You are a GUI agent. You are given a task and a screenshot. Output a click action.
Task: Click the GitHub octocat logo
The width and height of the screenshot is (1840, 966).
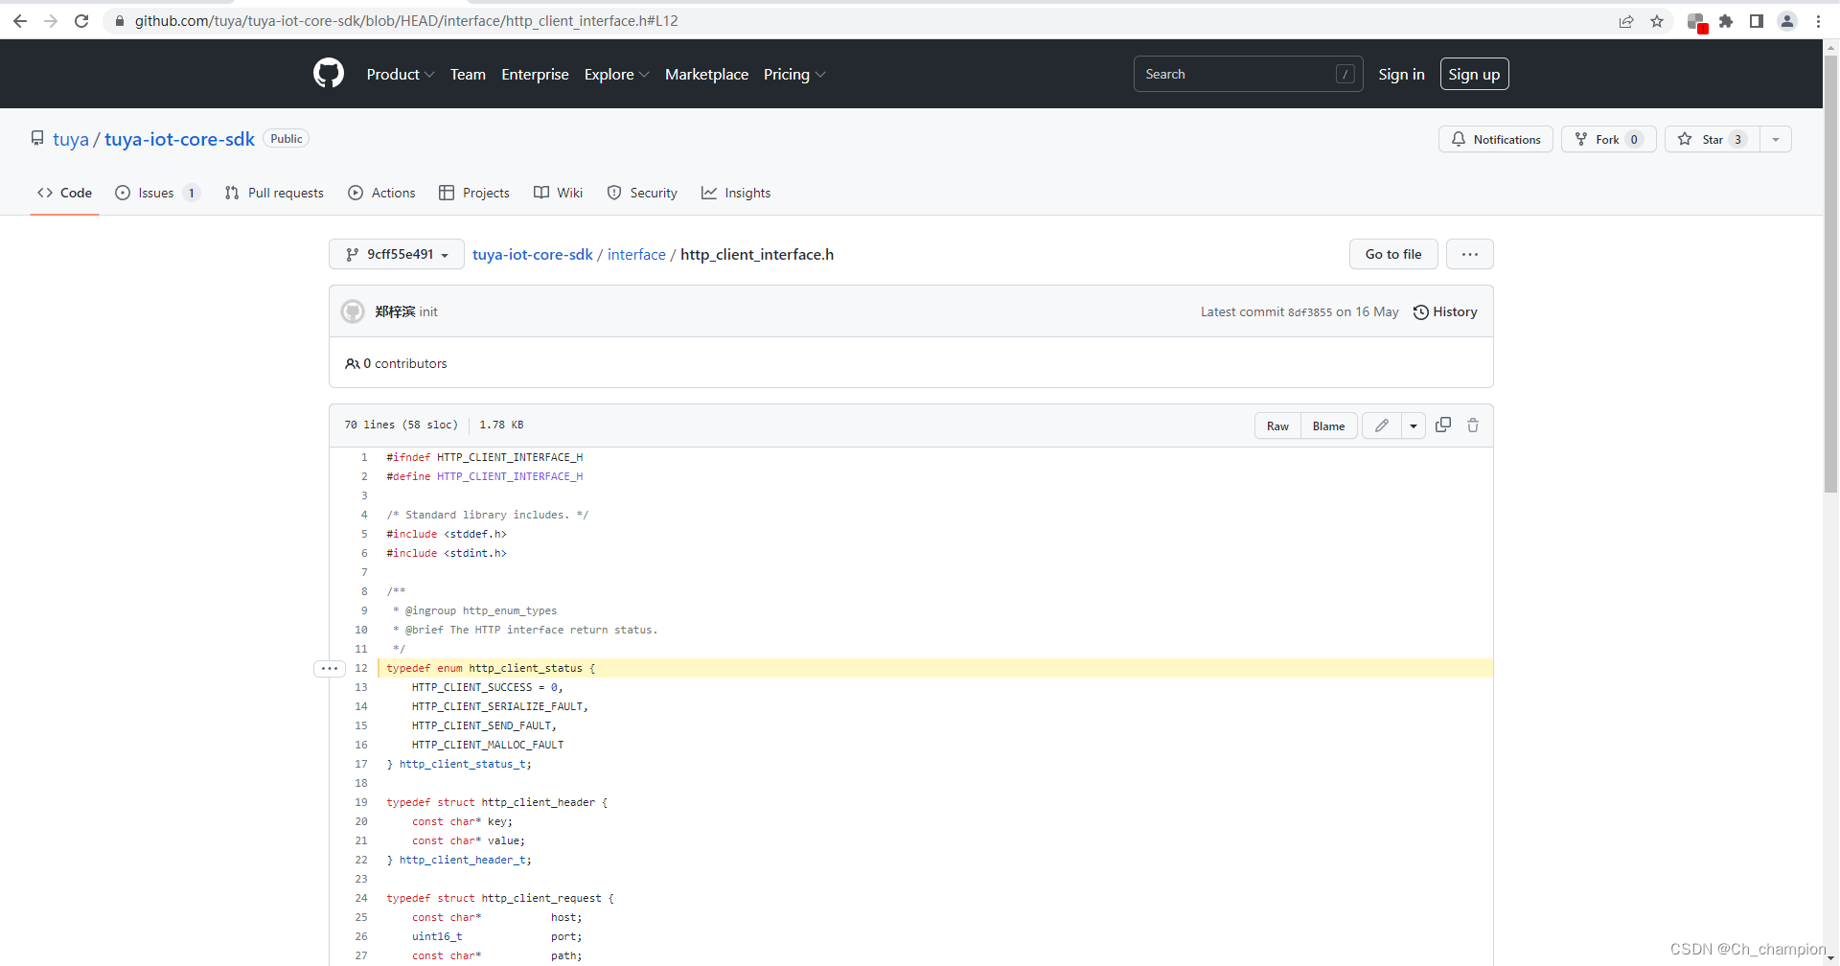(x=329, y=74)
